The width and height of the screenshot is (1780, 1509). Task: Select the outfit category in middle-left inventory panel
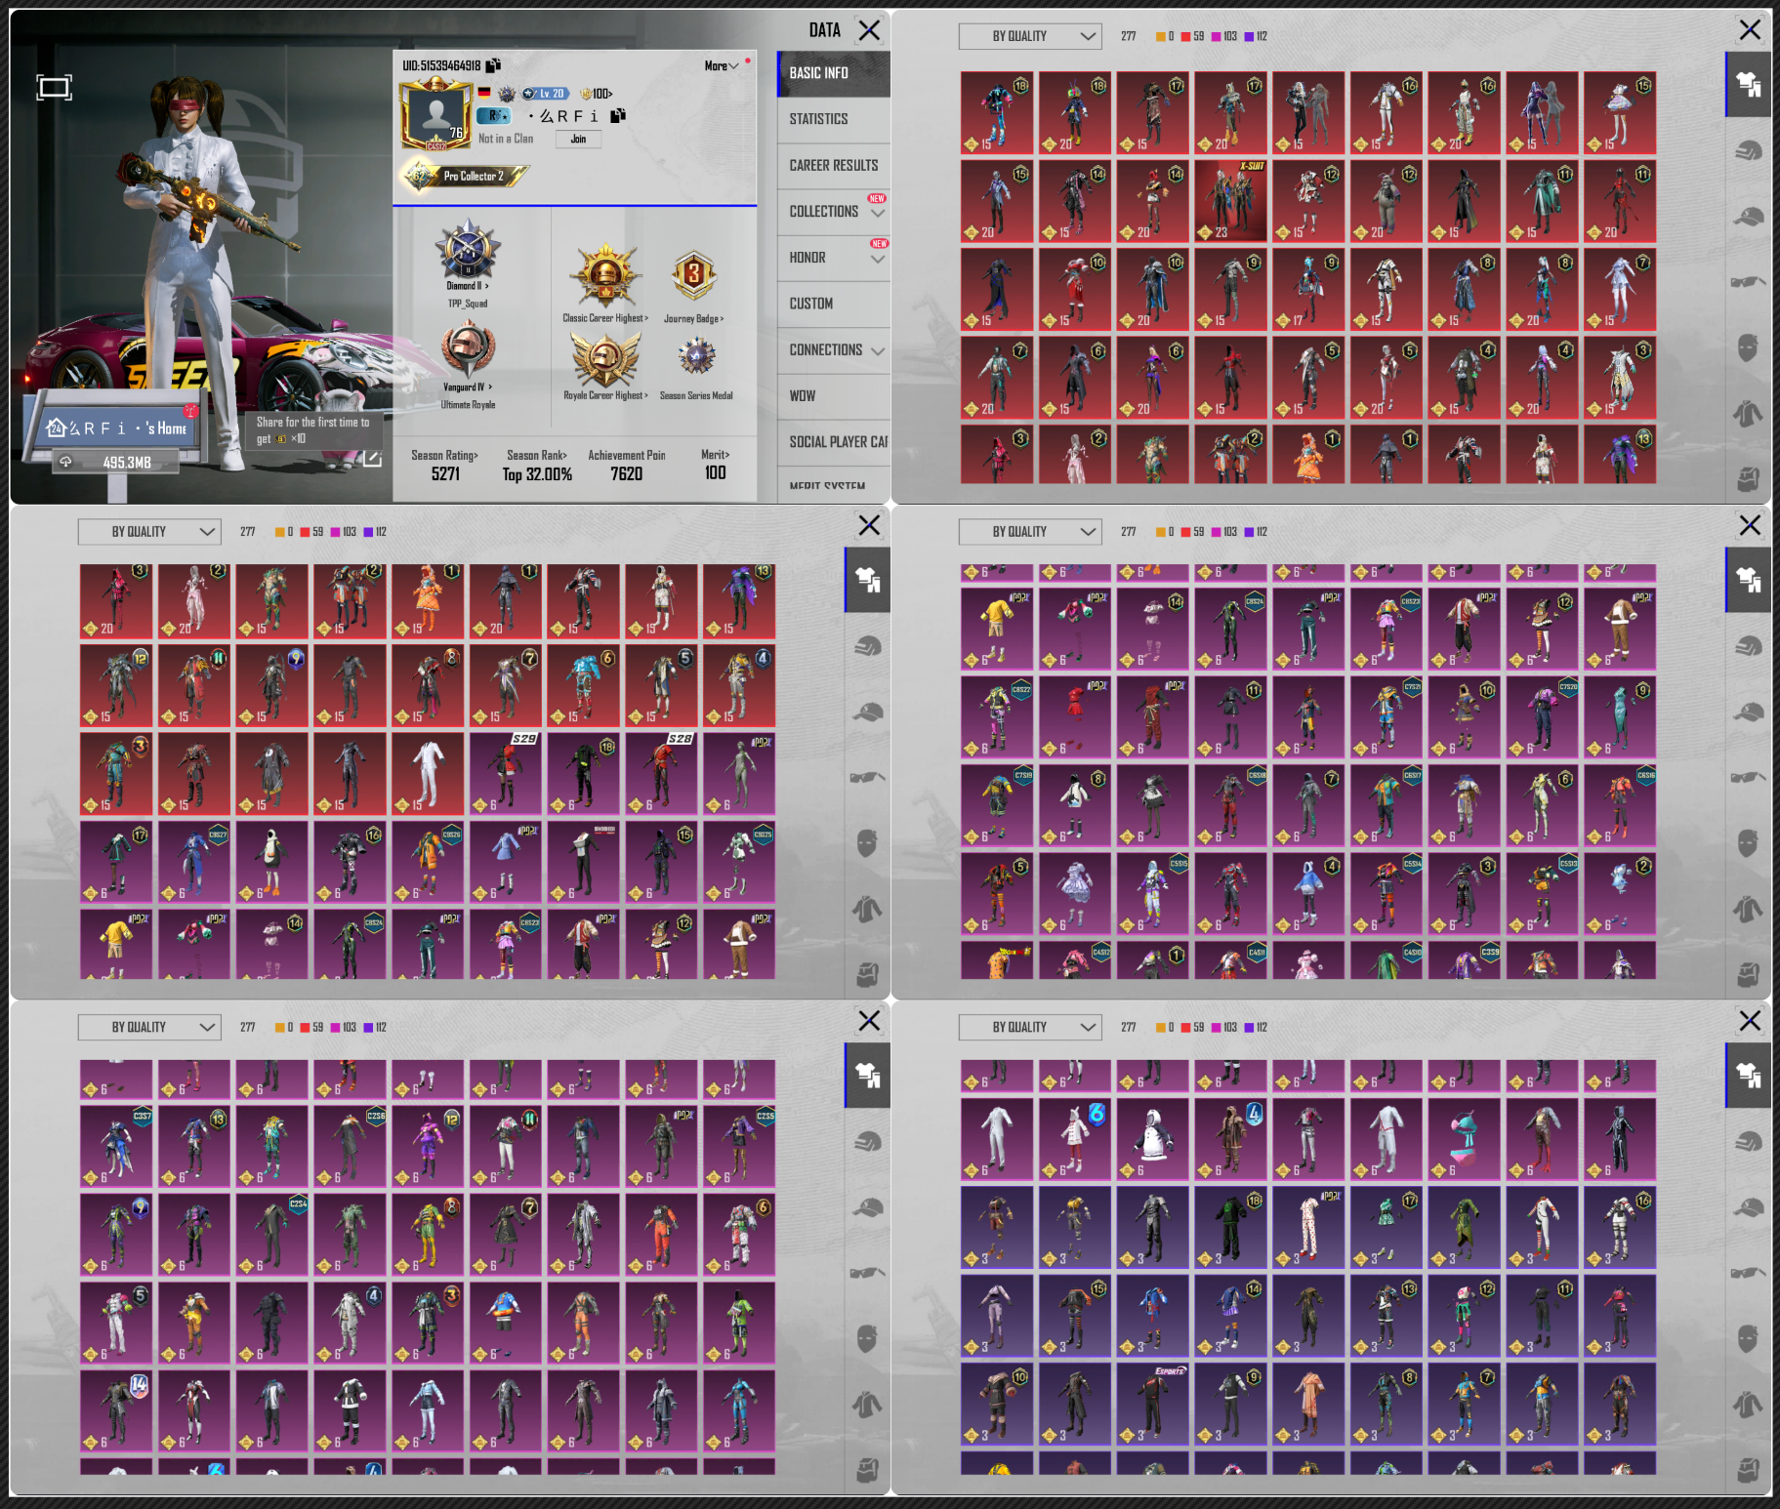pyautogui.click(x=867, y=580)
